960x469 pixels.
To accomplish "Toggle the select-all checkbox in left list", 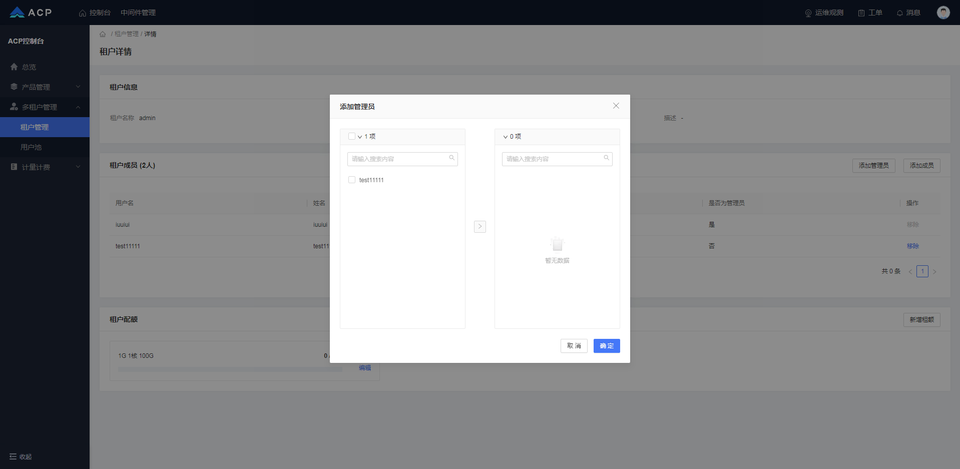I will click(x=352, y=136).
